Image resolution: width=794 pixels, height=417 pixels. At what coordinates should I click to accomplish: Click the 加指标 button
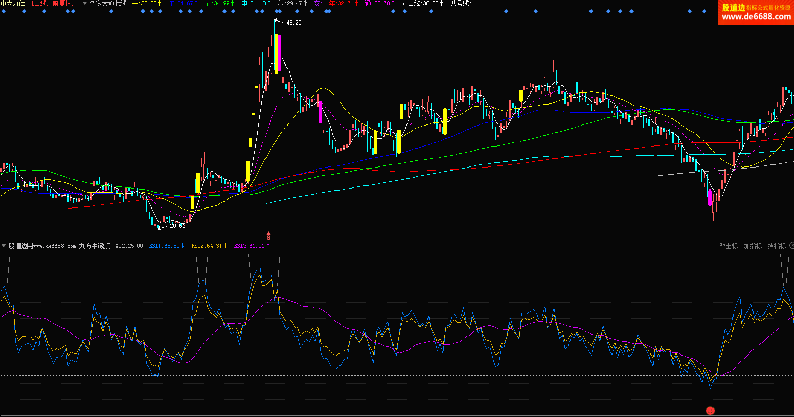coord(752,246)
